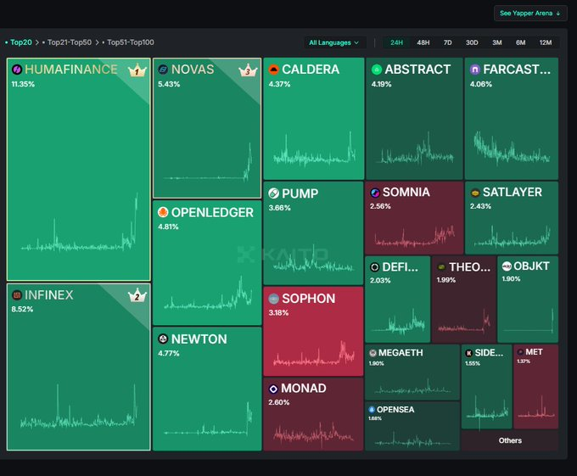Viewport: 577px width, 476px height.
Task: Click the NEWTON logo icon
Action: point(163,339)
